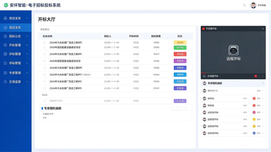
Task: Click the 招标公告 sidebar icon
Action: (x=5, y=36)
